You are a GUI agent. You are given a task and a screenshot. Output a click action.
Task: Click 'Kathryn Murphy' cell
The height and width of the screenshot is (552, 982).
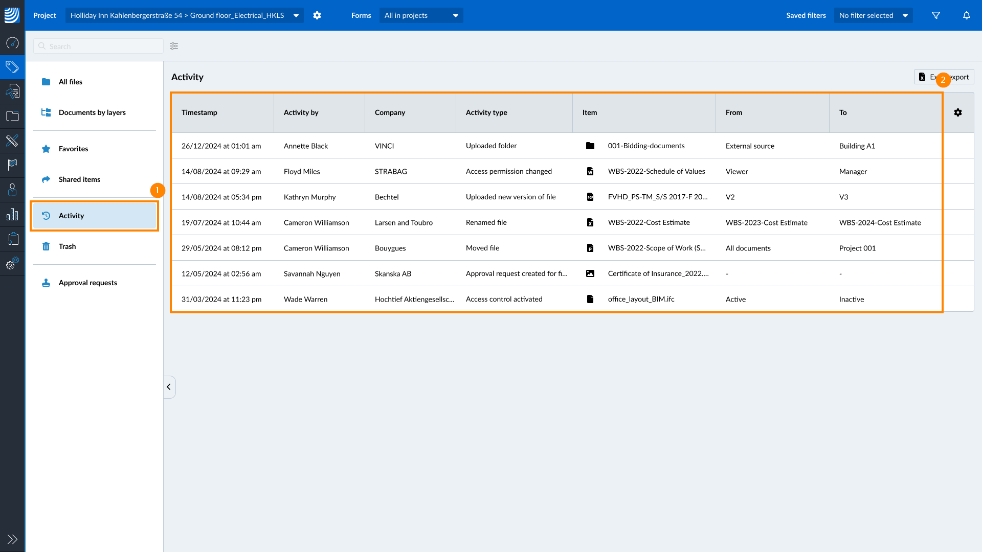click(x=310, y=197)
